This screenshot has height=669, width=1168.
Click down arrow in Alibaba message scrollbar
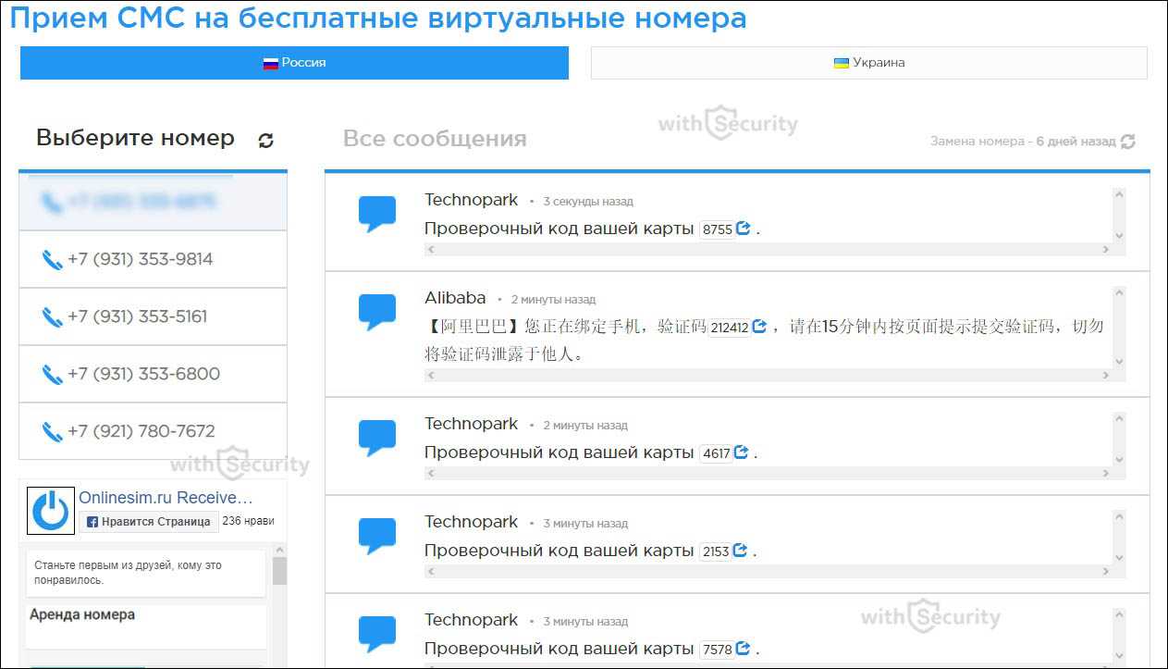[x=1119, y=362]
